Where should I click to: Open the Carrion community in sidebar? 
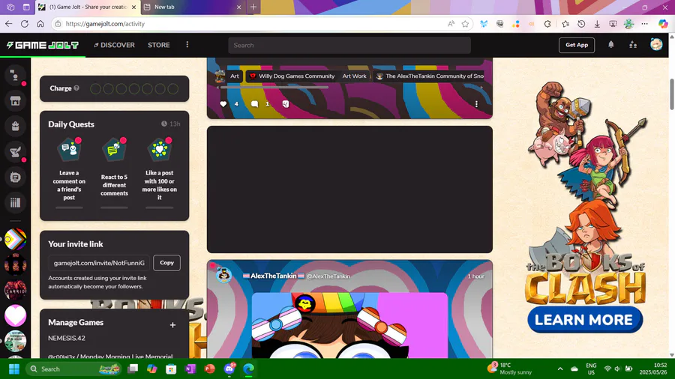tap(15, 290)
